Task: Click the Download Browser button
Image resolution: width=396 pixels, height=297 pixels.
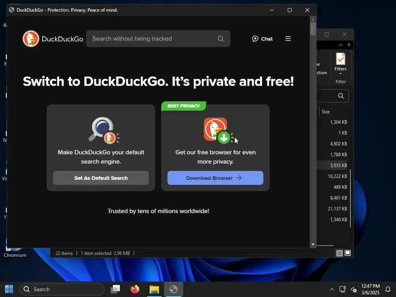Action: pyautogui.click(x=215, y=178)
